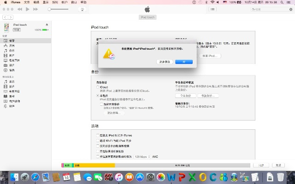Image resolution: width=295 pixels, height=184 pixels.
Task: Select the music note icon in sidebar settings
Action: point(6,50)
